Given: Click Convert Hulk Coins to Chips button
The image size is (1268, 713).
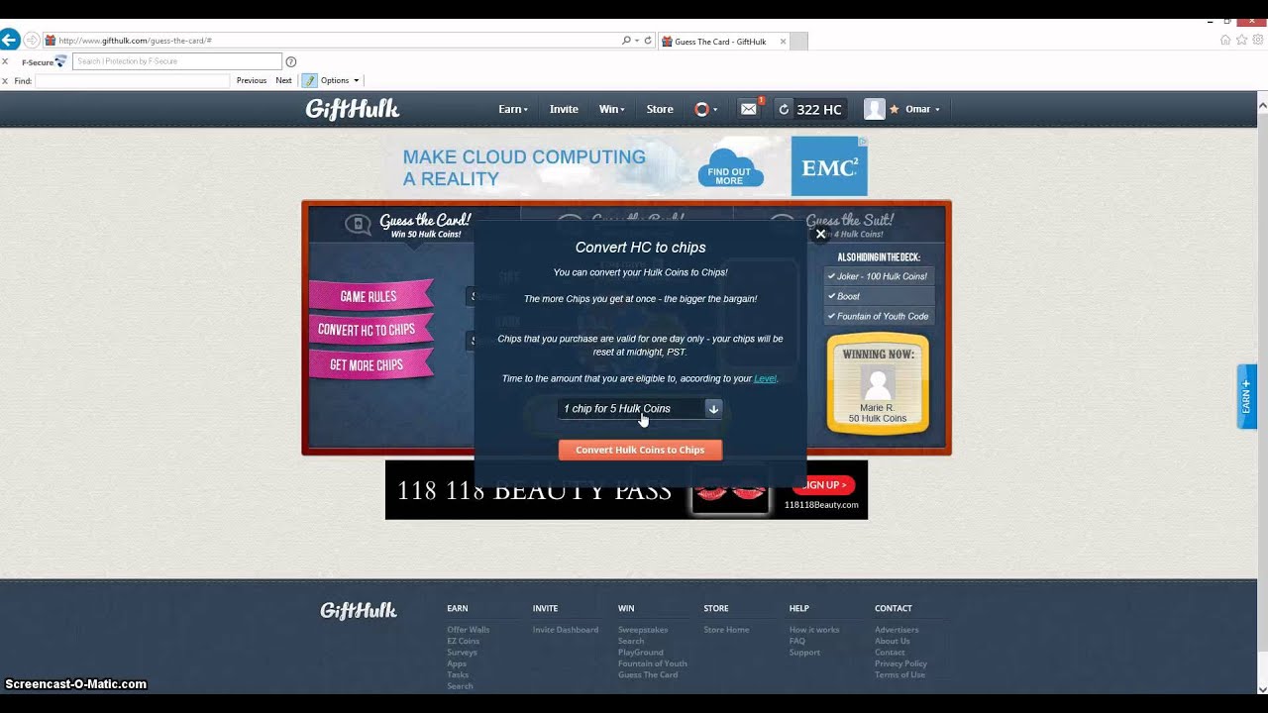Looking at the screenshot, I should (640, 450).
